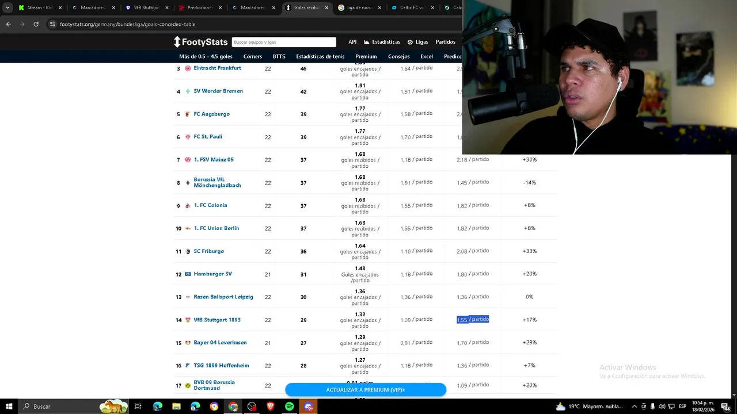Click the Borussia Dortmund club crest
The width and height of the screenshot is (737, 414).
[x=188, y=385]
